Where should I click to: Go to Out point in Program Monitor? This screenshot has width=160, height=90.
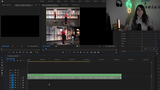pos(27,52)
